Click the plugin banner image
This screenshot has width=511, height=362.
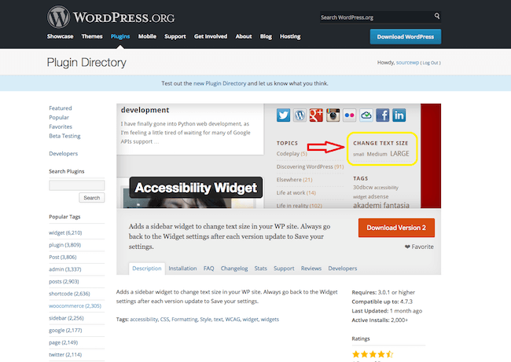[278, 156]
